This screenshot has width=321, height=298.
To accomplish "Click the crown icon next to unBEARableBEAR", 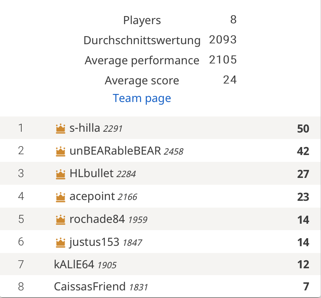I will pos(61,151).
